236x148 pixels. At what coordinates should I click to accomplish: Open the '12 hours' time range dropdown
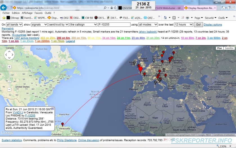(x=183, y=25)
